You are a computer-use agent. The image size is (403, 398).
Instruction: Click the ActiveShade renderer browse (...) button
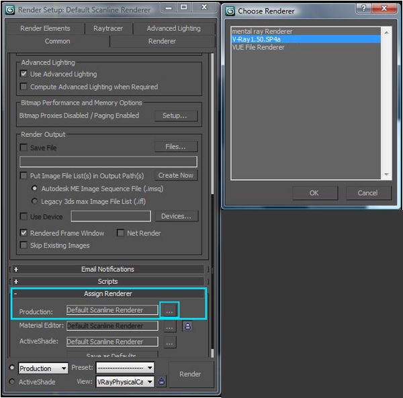[x=170, y=342]
